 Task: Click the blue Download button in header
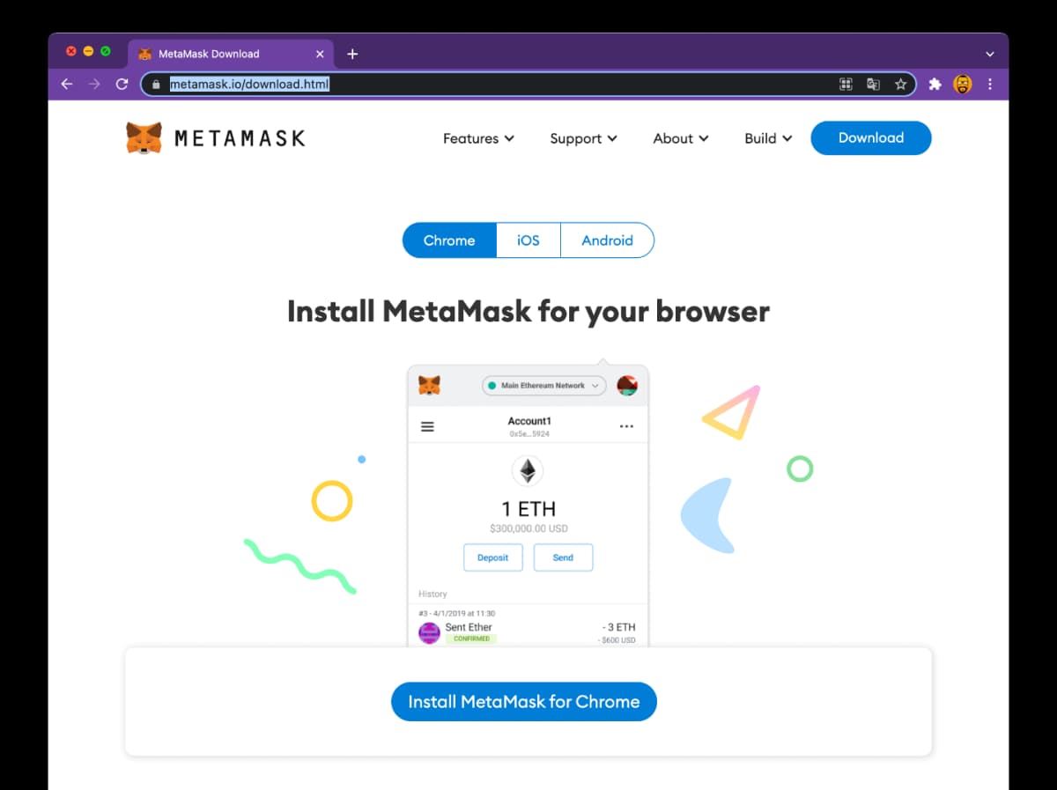pyautogui.click(x=870, y=138)
